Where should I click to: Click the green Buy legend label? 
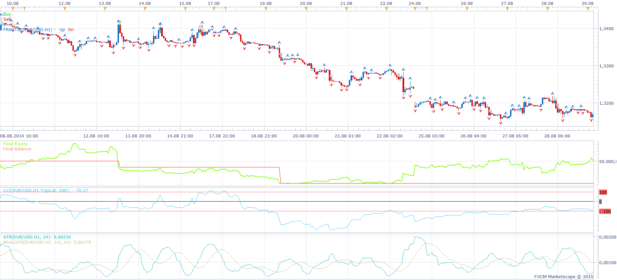click(7, 14)
